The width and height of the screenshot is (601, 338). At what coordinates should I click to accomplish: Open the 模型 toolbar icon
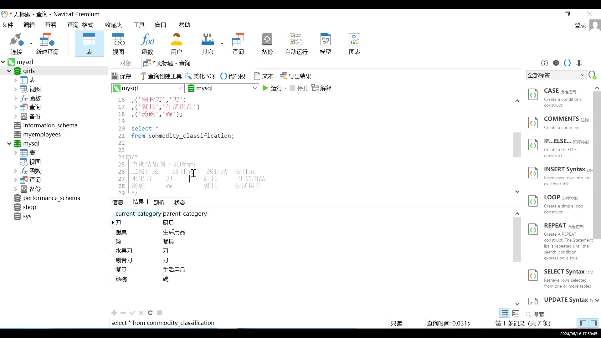(326, 43)
